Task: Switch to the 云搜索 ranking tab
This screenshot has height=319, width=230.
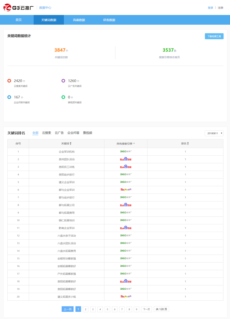Action: coord(47,133)
